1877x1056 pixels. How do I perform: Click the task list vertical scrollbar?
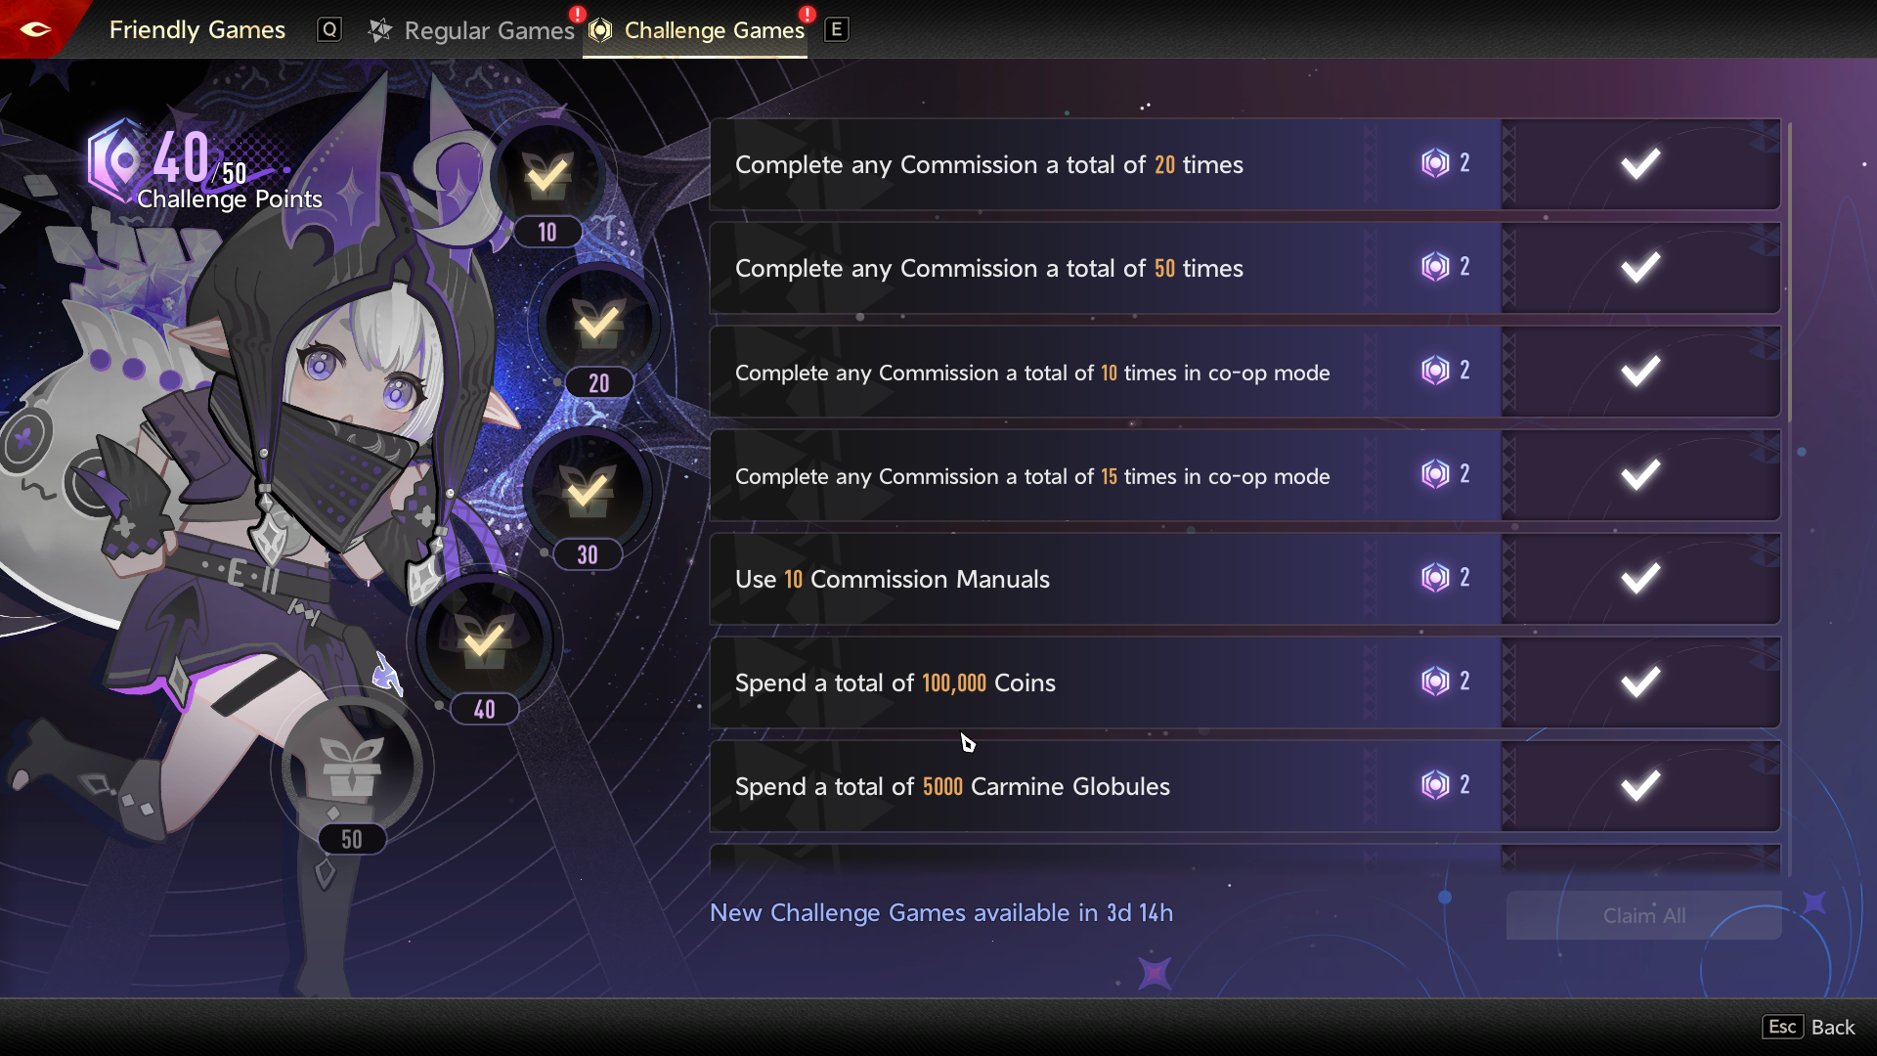tap(1789, 272)
